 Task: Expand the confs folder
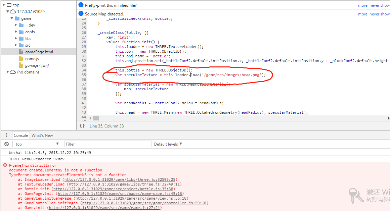(x=16, y=32)
